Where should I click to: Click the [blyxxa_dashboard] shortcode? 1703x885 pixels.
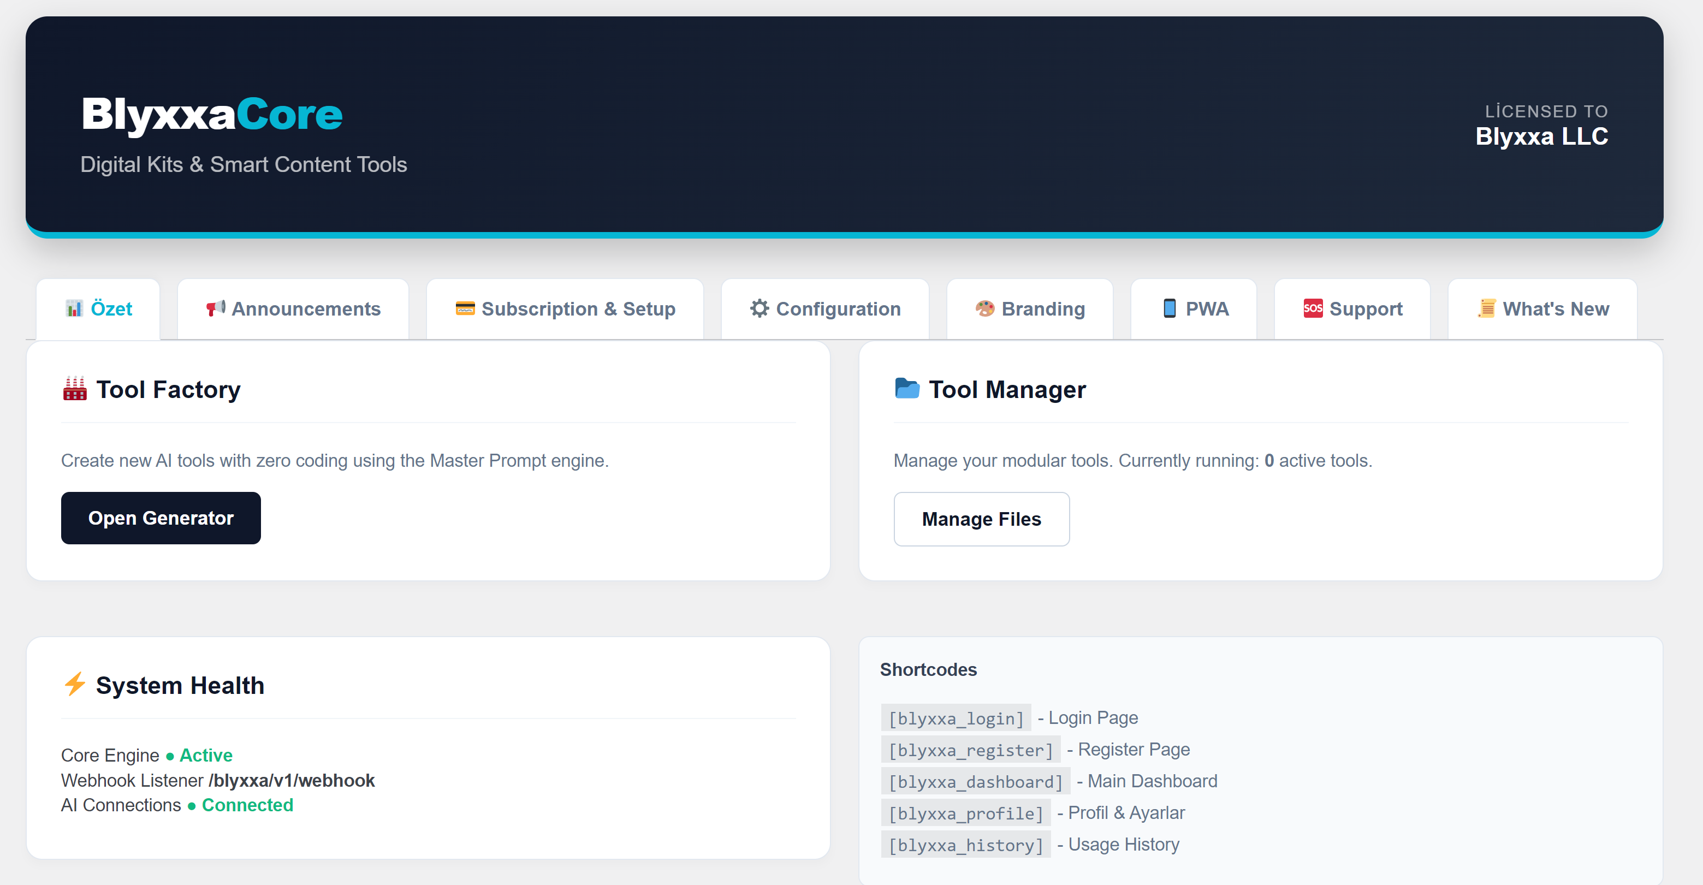[x=976, y=781]
